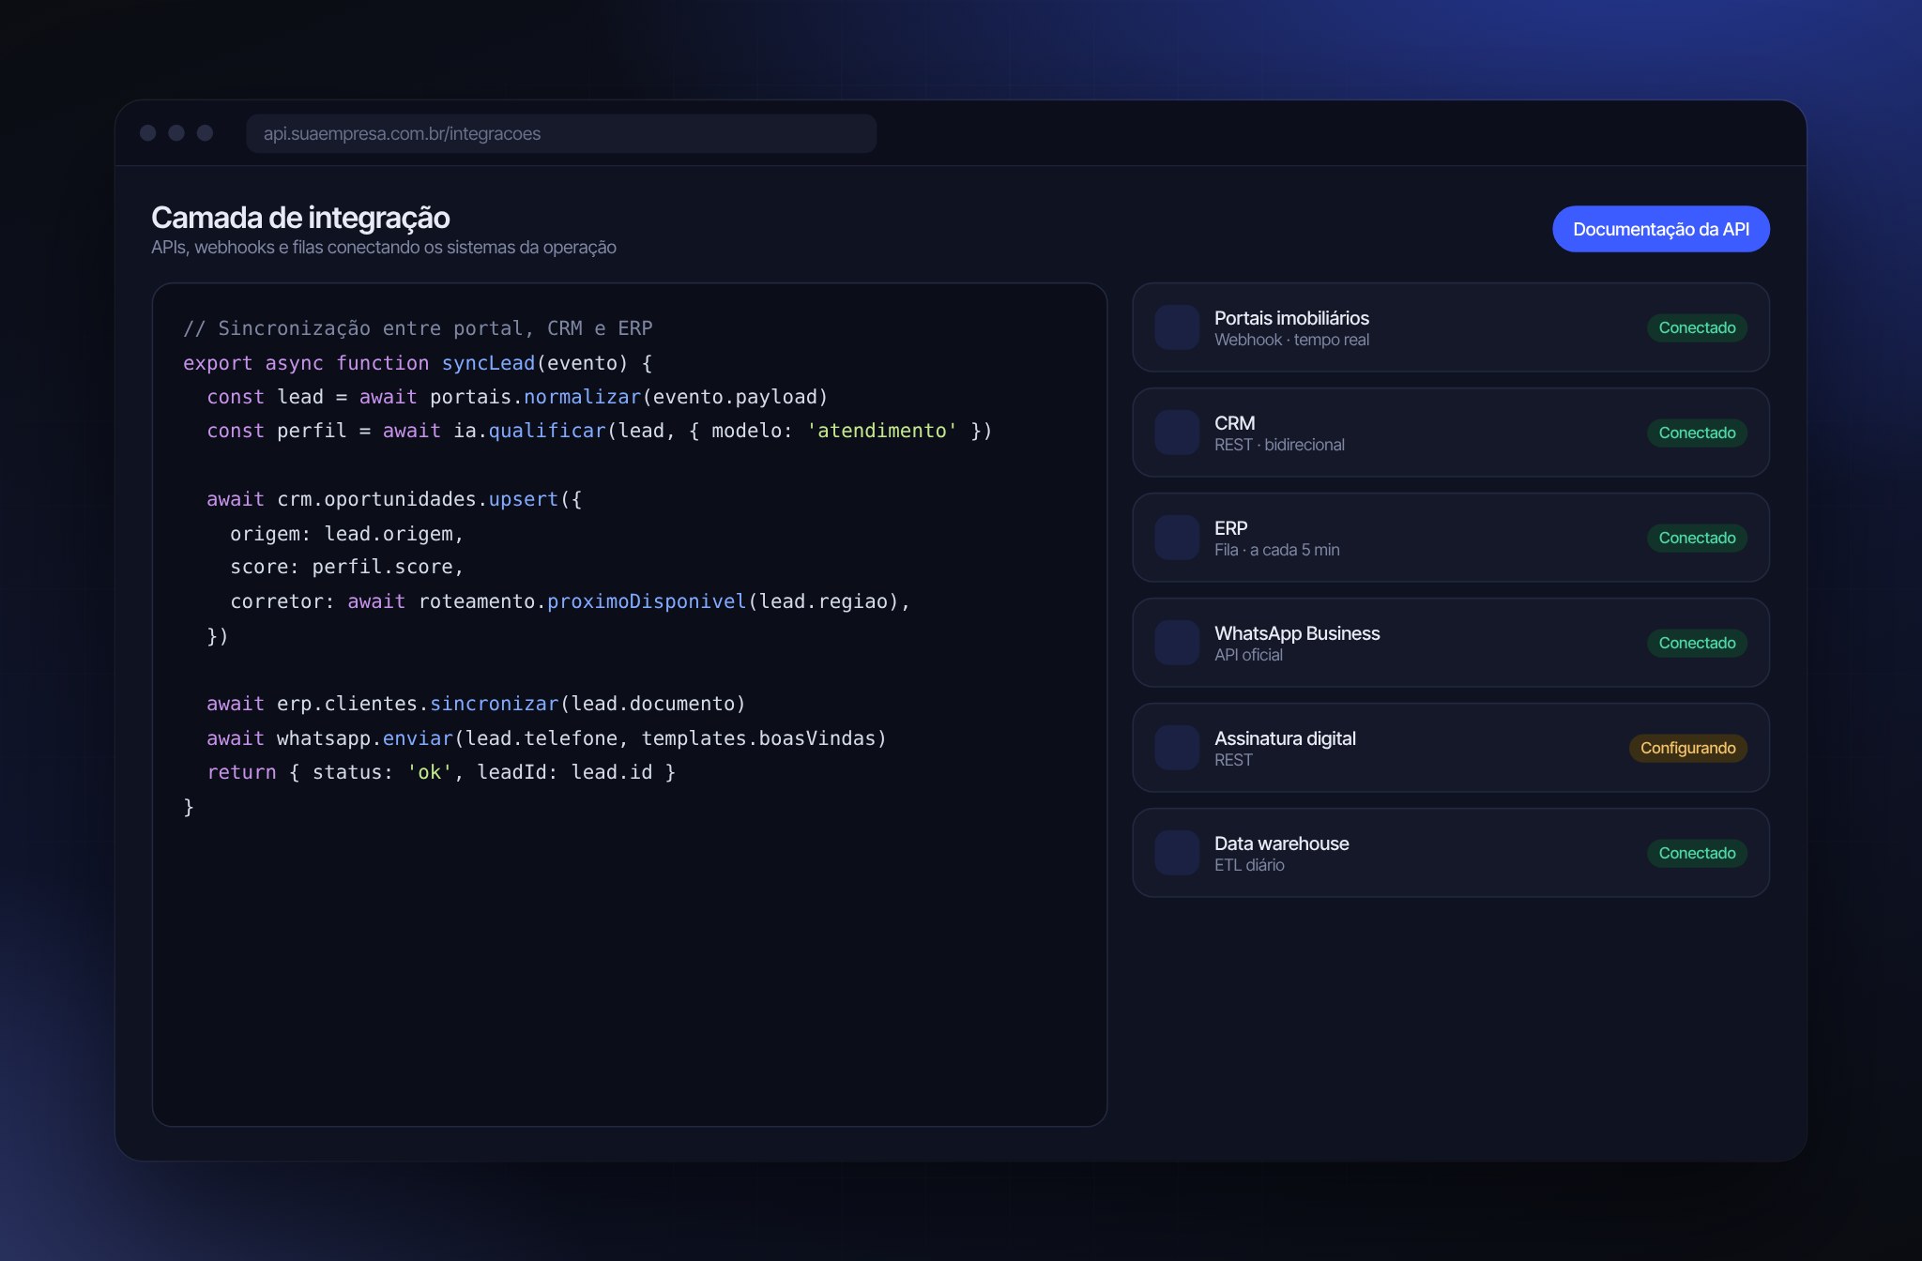Click the 'origem: lead.origem,' code line

347,534
